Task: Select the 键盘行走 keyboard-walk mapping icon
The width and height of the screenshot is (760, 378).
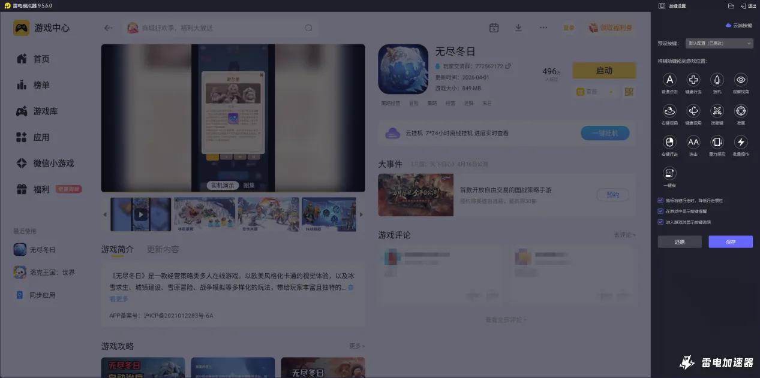Action: tap(693, 80)
